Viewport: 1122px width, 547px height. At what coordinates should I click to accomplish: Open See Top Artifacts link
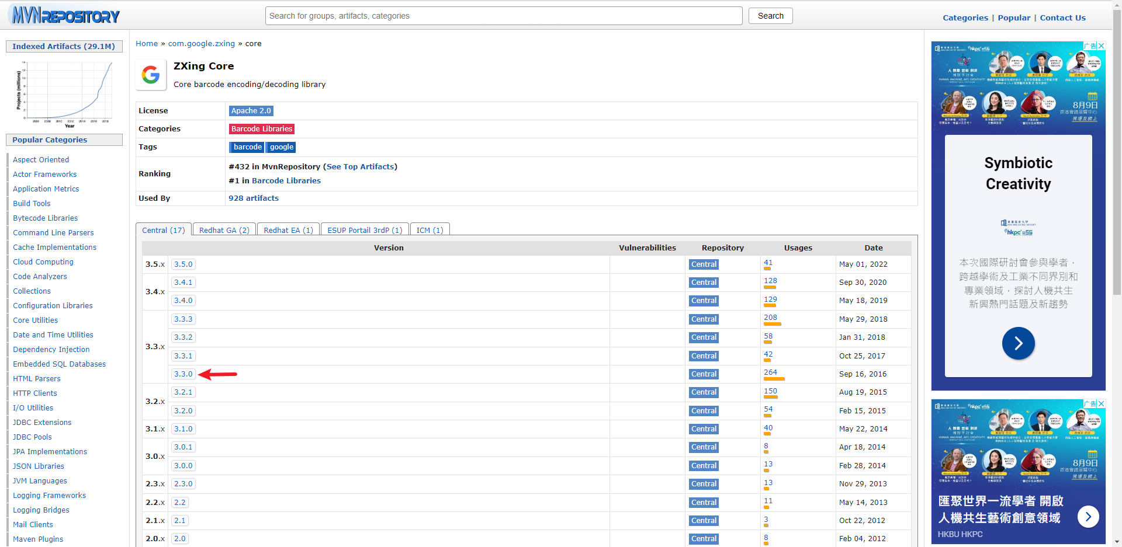(360, 166)
